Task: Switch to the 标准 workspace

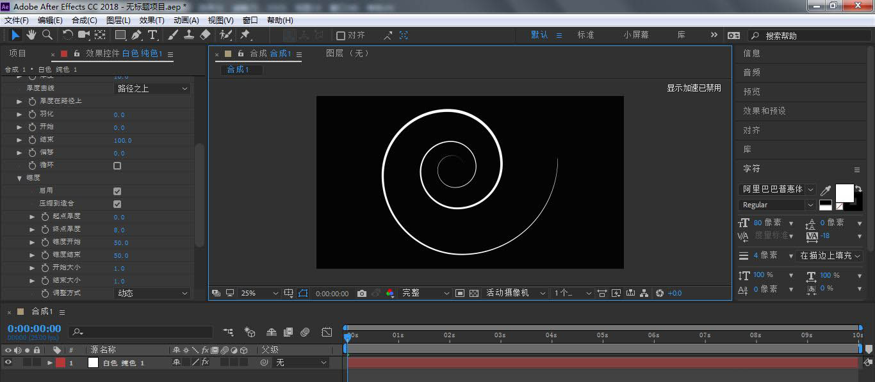Action: pyautogui.click(x=585, y=35)
